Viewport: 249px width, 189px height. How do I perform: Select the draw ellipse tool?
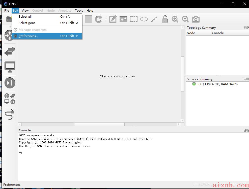pyautogui.click(x=144, y=19)
